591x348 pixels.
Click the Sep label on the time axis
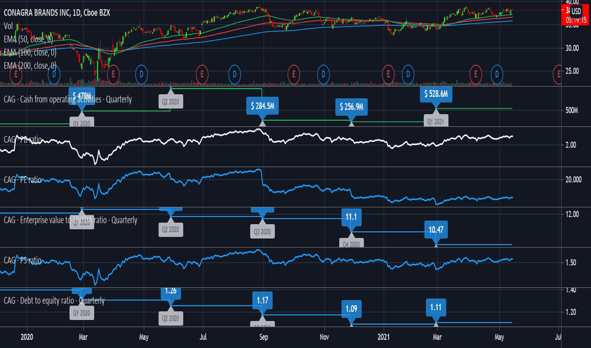(263, 337)
